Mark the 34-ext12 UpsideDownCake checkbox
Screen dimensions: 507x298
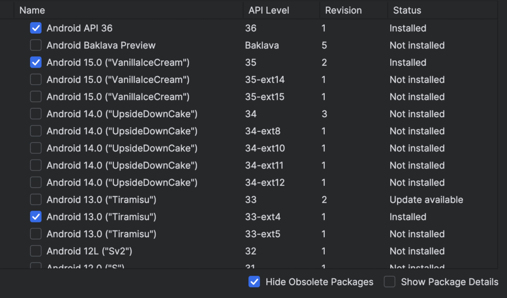[36, 182]
